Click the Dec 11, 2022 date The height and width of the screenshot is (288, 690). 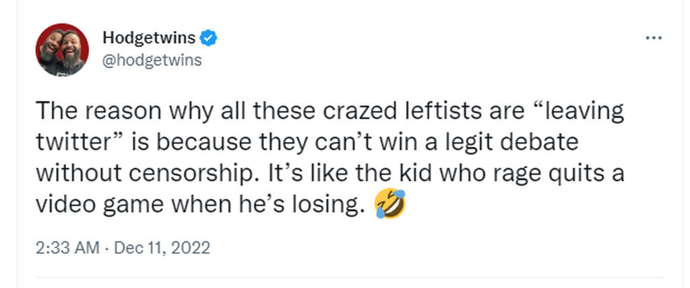(x=162, y=248)
